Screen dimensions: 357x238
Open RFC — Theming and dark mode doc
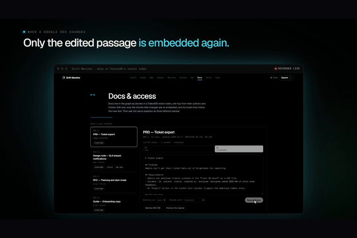click(x=114, y=183)
